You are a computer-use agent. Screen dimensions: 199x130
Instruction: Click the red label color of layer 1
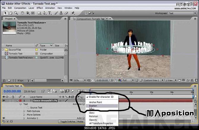(x=20, y=101)
